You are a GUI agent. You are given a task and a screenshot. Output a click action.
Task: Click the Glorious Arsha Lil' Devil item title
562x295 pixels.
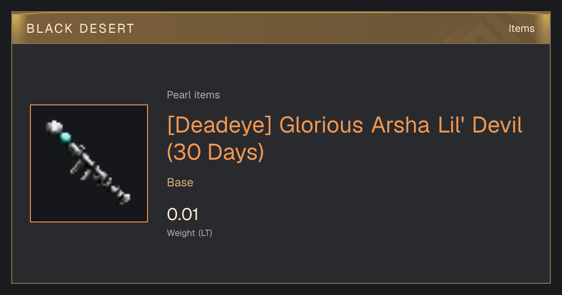345,139
